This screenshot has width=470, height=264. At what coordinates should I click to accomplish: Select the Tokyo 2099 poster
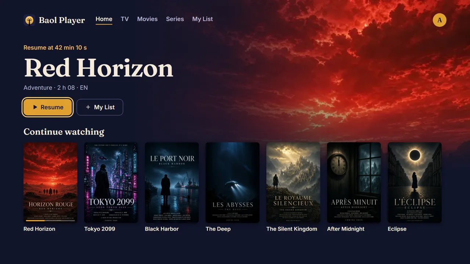click(x=111, y=183)
